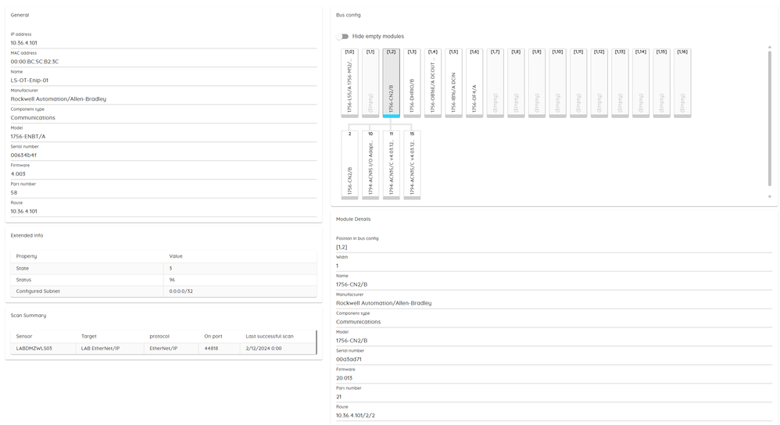
Task: Toggle the Hide empty modules switch
Action: tap(342, 37)
